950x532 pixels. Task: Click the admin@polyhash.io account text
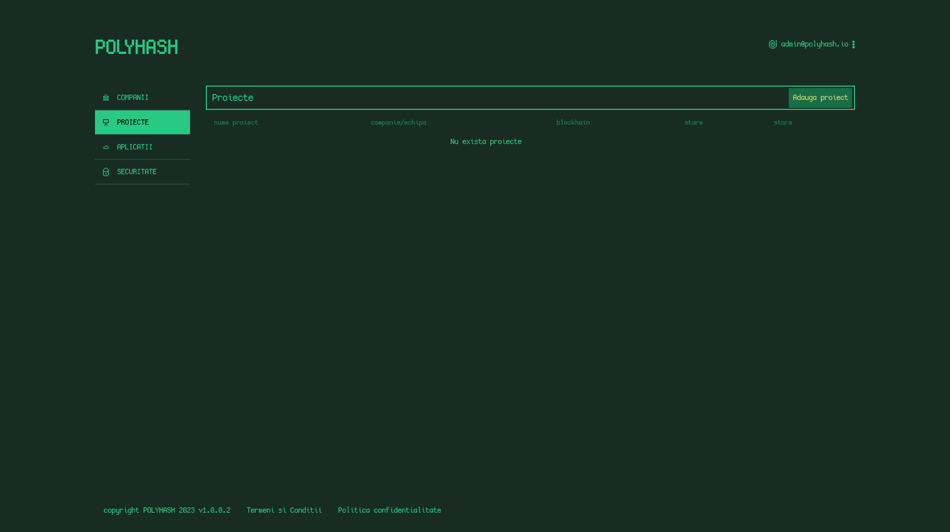(x=814, y=44)
